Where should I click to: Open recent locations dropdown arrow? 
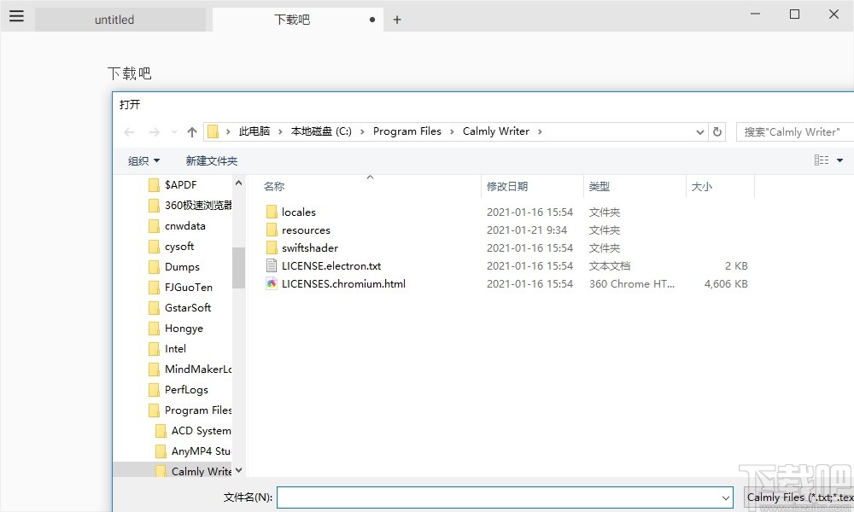pyautogui.click(x=174, y=132)
